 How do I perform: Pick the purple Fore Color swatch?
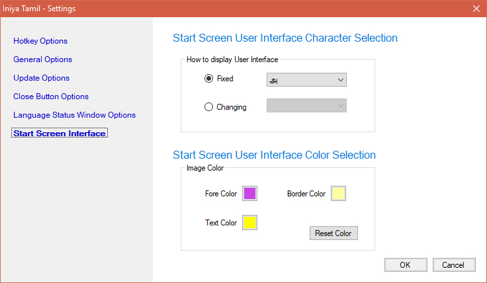[x=249, y=194]
